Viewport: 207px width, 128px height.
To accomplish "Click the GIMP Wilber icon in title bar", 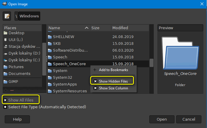I will pyautogui.click(x=4, y=4).
